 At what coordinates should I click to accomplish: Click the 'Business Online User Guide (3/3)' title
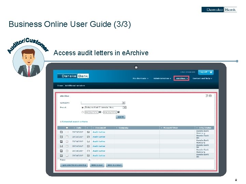[70, 24]
